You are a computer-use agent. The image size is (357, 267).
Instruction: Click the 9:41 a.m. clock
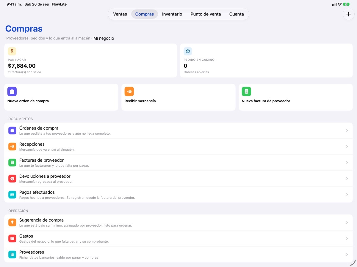pyautogui.click(x=14, y=4)
